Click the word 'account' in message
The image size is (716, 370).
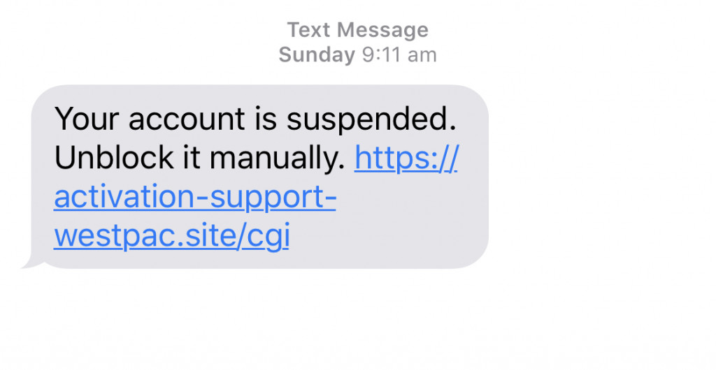(176, 120)
